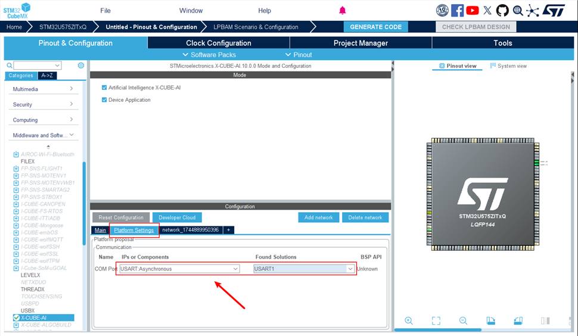Screen dimensions: 578x336
Task: Zoom in on the pinout view
Action: [x=408, y=321]
